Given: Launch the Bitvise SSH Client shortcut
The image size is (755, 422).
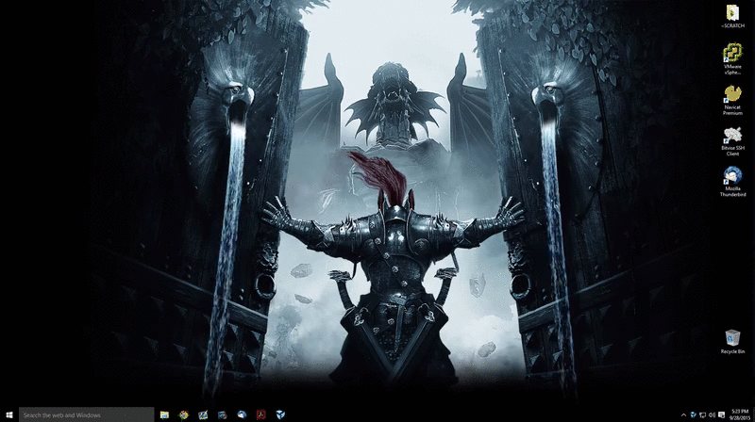Looking at the screenshot, I should (x=732, y=141).
